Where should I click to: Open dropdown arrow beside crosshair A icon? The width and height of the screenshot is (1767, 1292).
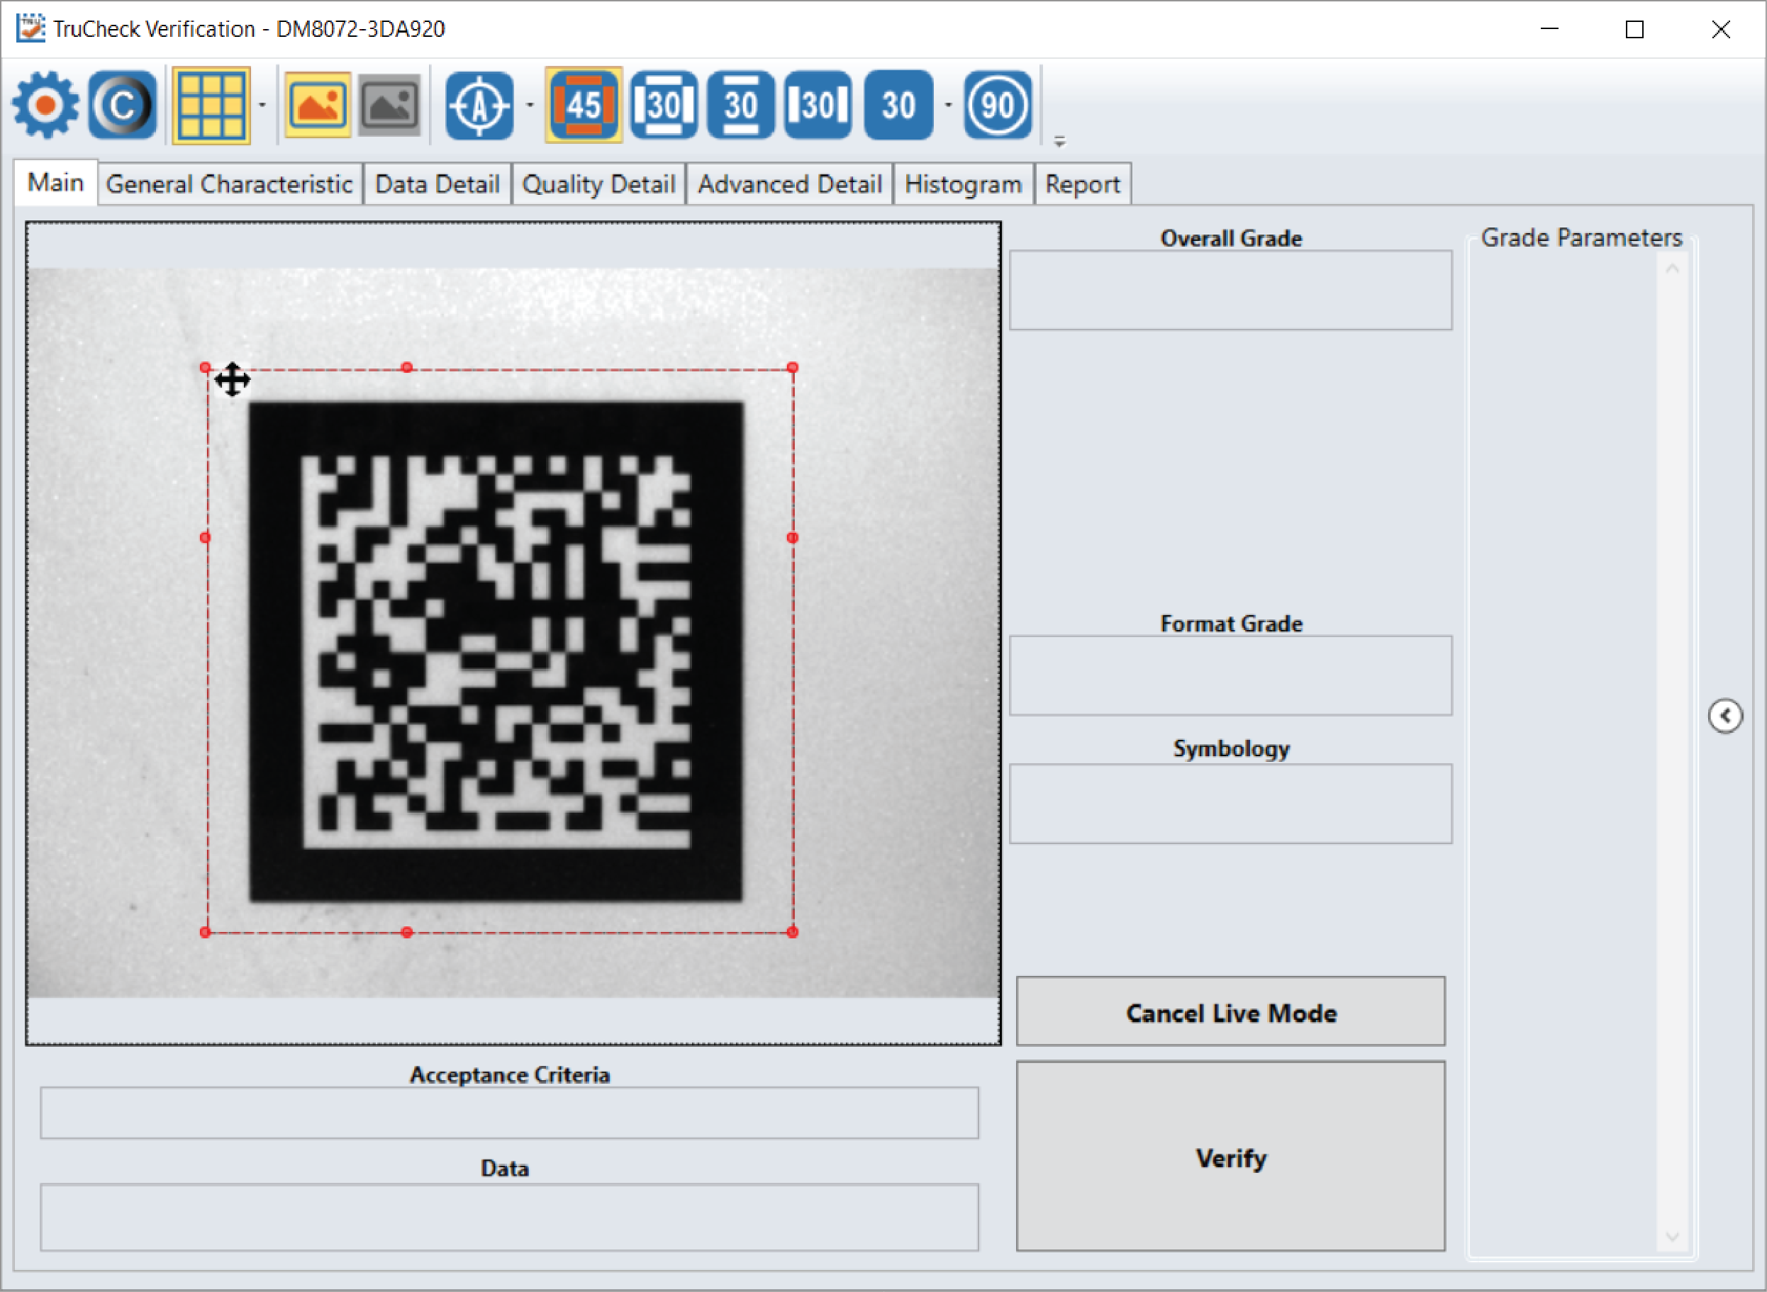pyautogui.click(x=530, y=105)
